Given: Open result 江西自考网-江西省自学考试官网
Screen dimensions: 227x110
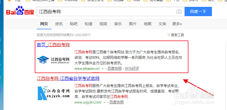Looking at the screenshot, I should (x=68, y=79).
